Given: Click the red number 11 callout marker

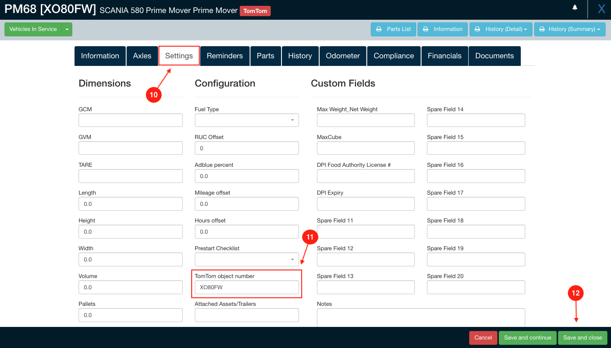Looking at the screenshot, I should [310, 237].
